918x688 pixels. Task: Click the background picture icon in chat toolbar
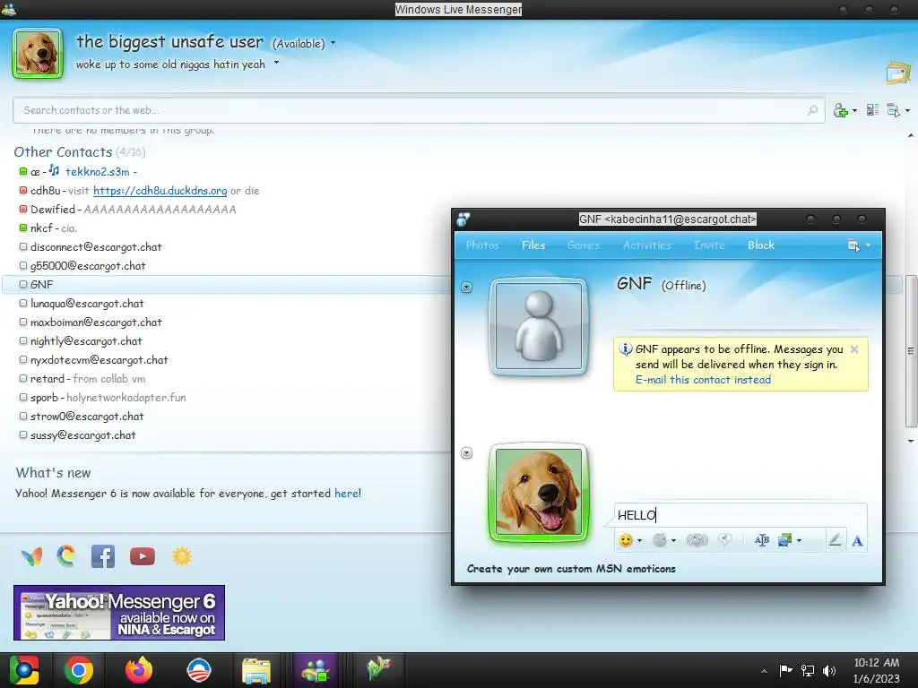[784, 540]
